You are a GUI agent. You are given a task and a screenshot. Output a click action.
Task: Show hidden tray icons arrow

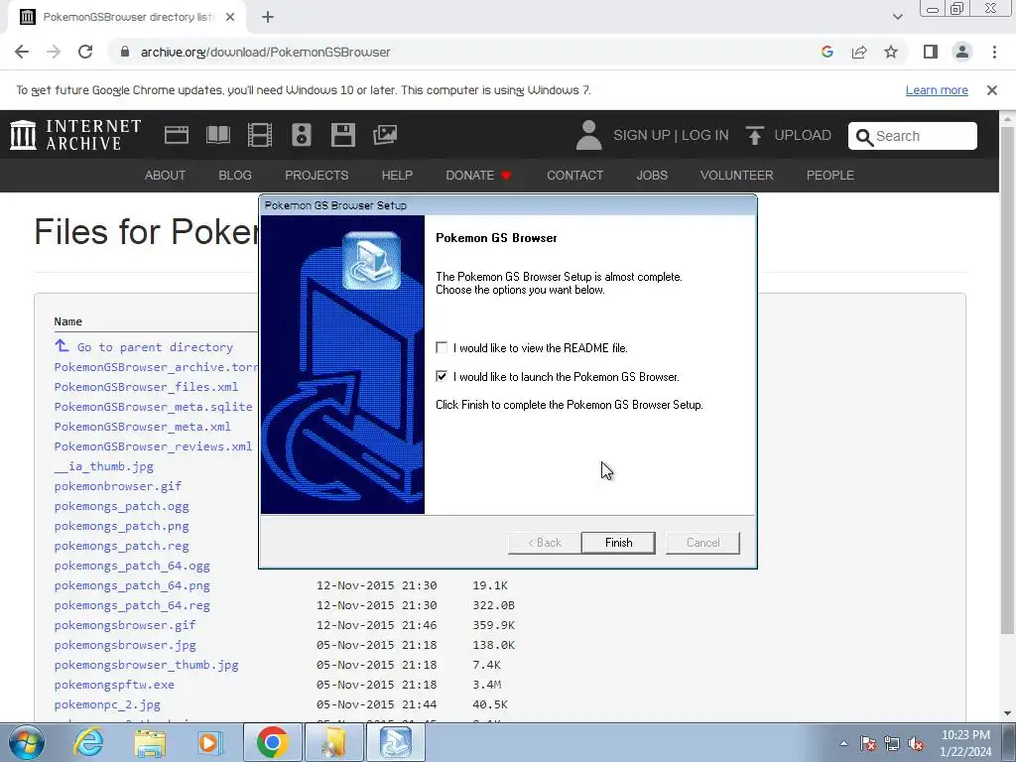[843, 743]
